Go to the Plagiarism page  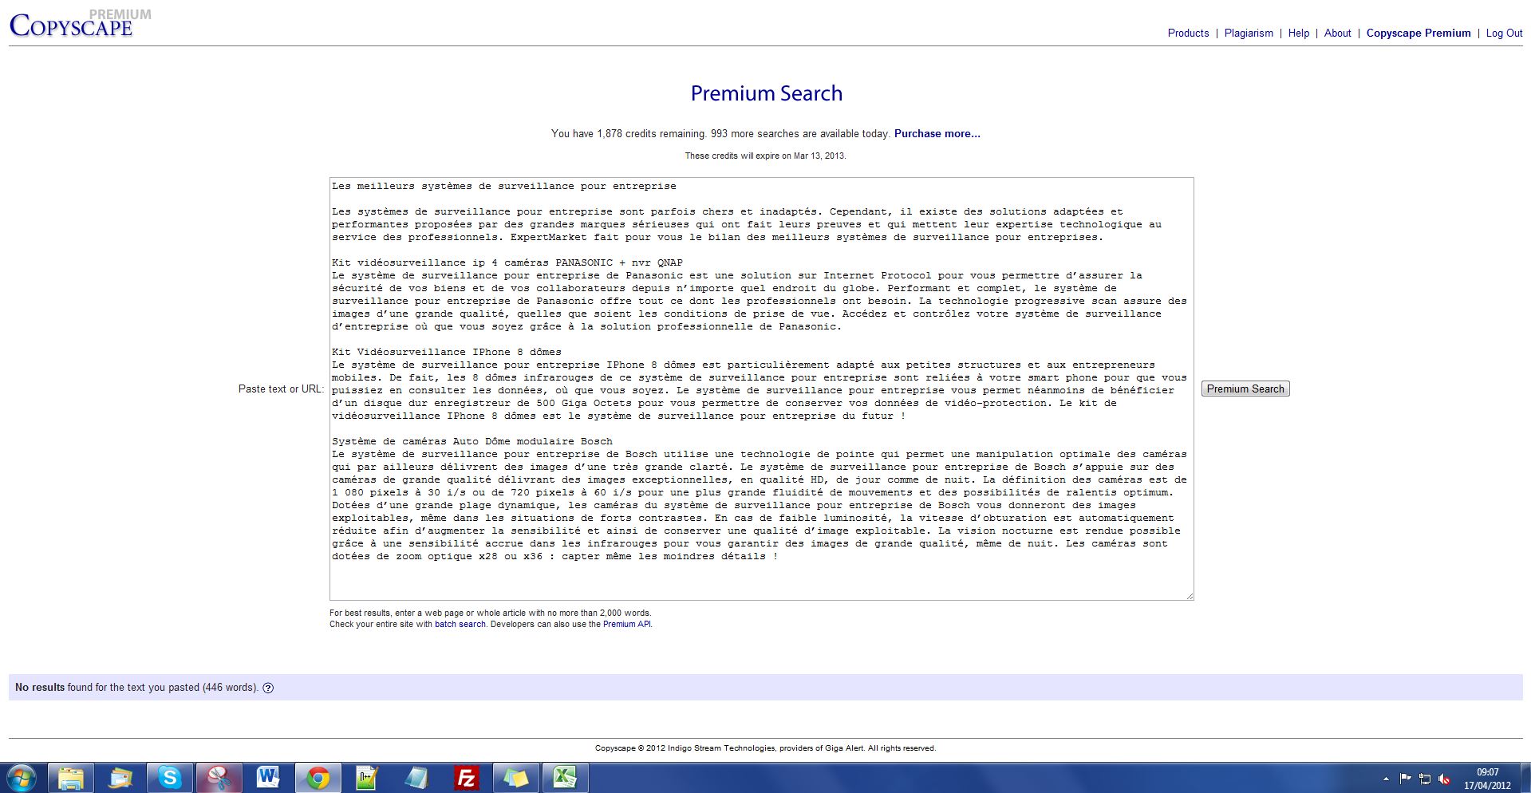click(x=1249, y=33)
